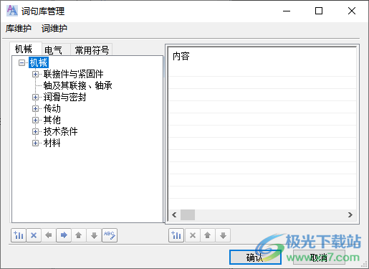The image size is (369, 269).
Task: Select 传动 in the tree
Action: [x=52, y=108]
